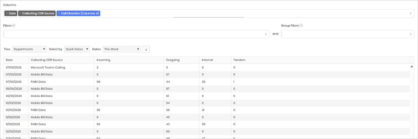
Task: Click Outgoing value 87
Action: click(168, 89)
